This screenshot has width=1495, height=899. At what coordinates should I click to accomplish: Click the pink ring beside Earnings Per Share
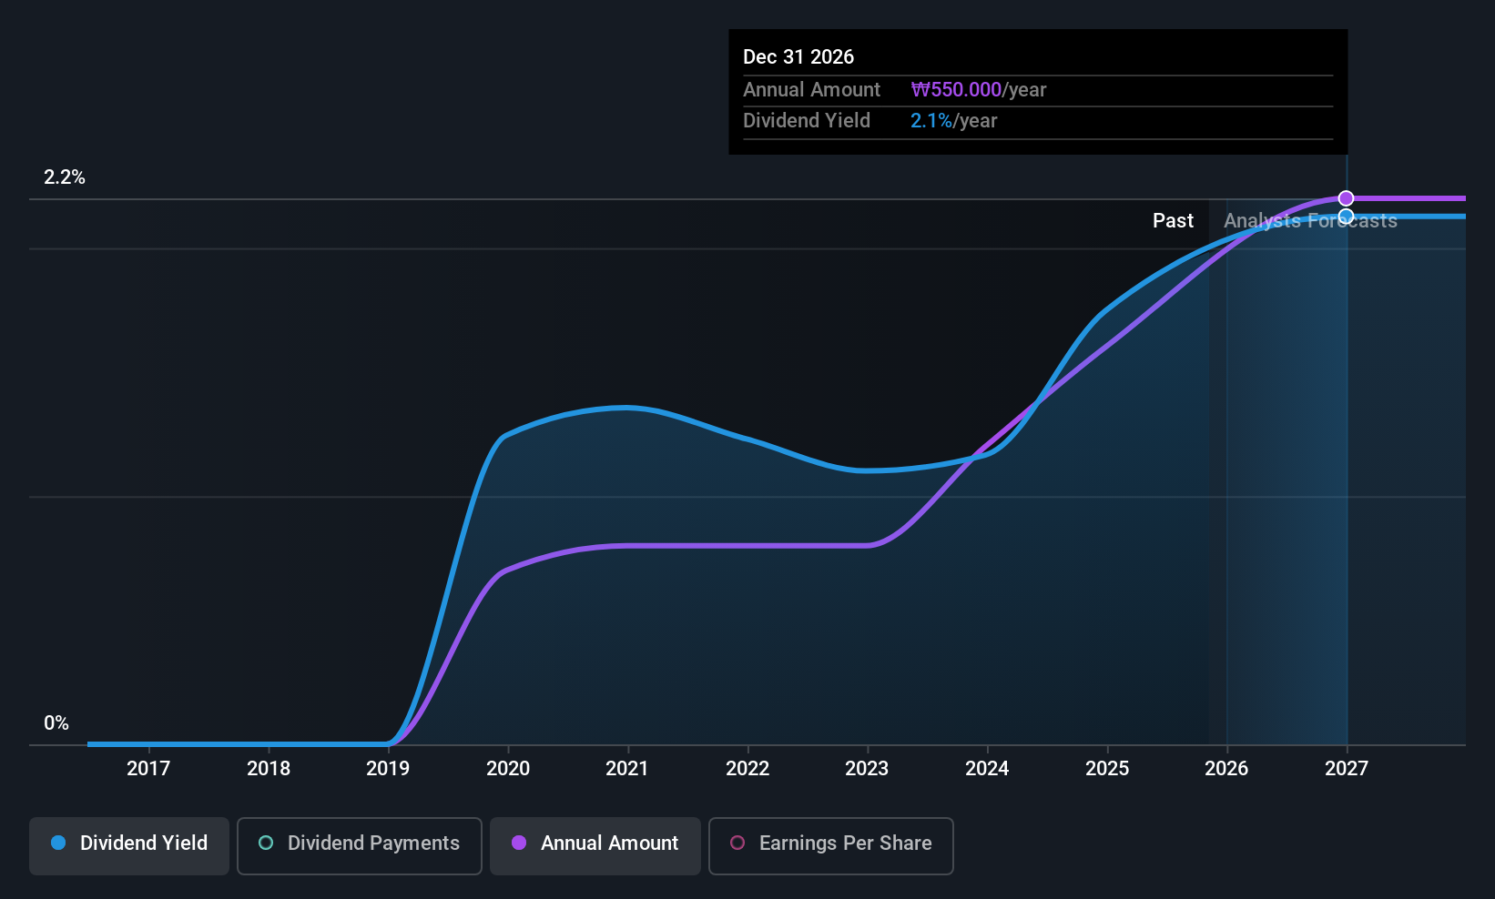tap(737, 843)
